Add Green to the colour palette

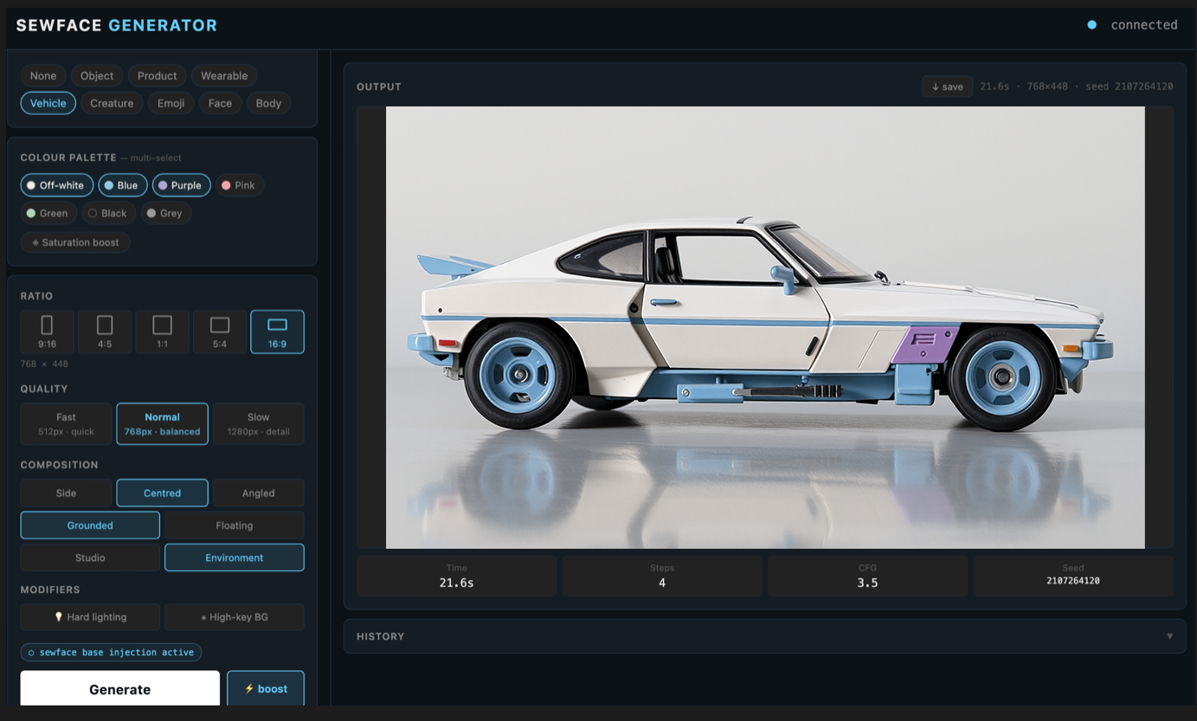49,213
